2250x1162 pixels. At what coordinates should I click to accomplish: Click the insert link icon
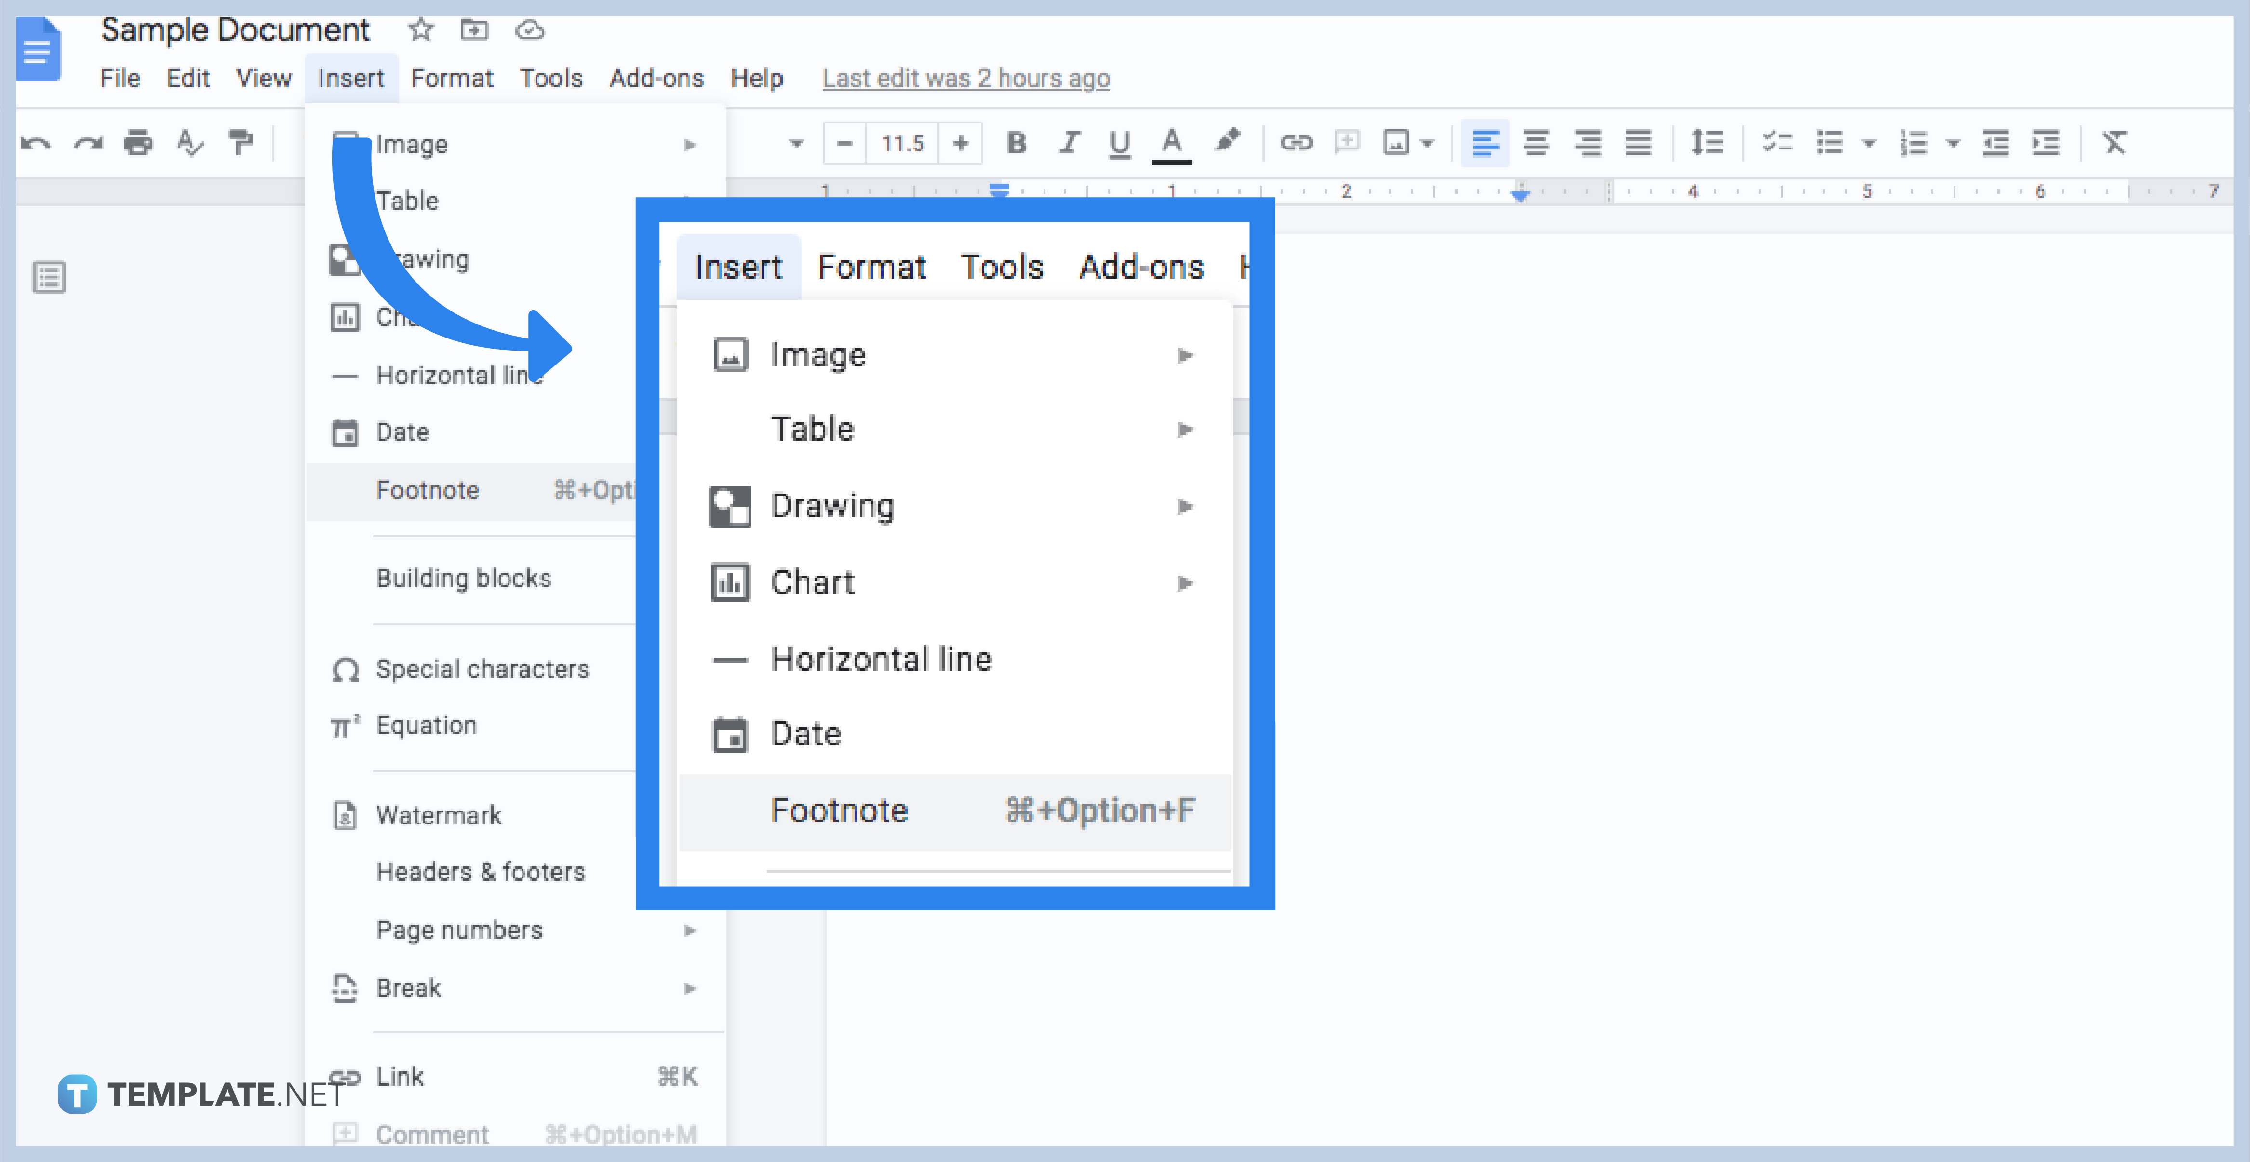point(1296,142)
